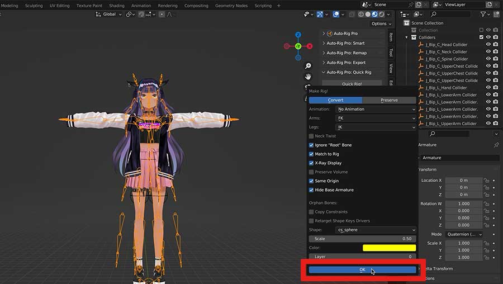Hide J_Bip_L_Hand Collider in viewport
Screen dimensions: 503x284
click(x=488, y=88)
